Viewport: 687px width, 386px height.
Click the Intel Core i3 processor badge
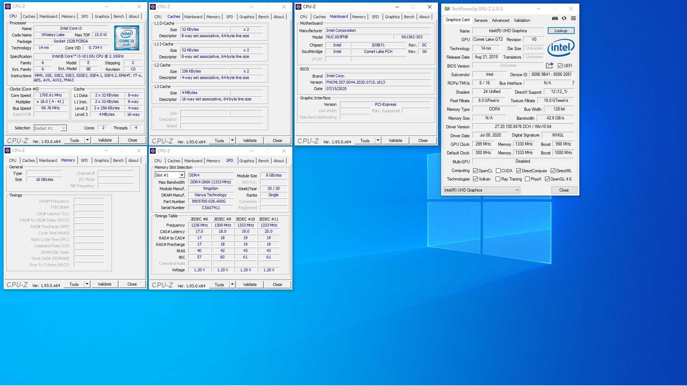[x=127, y=38]
